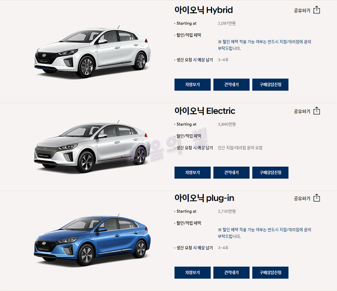337x291 pixels.
Task: Click the 공유하기 label for plug-in
Action: click(x=302, y=199)
